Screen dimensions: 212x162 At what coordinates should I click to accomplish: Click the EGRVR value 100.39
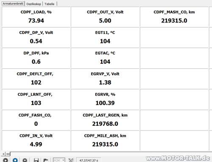[105, 103]
